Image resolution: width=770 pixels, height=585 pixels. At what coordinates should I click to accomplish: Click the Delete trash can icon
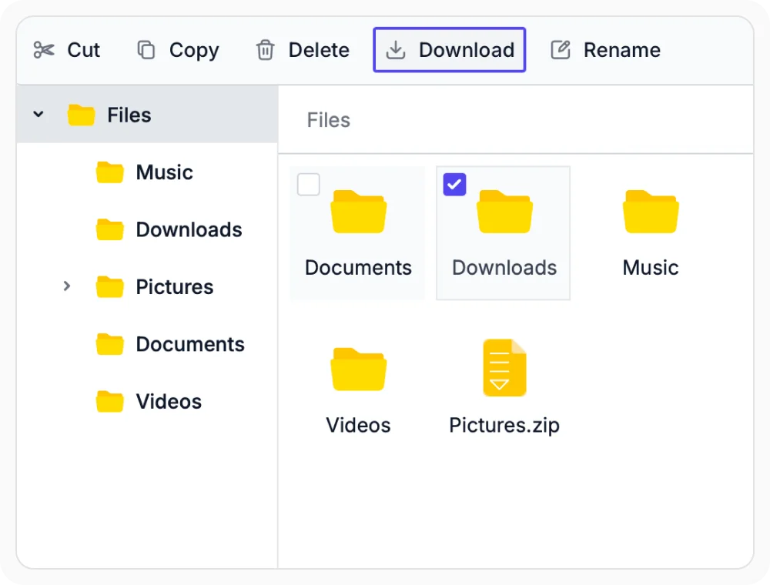pos(265,50)
